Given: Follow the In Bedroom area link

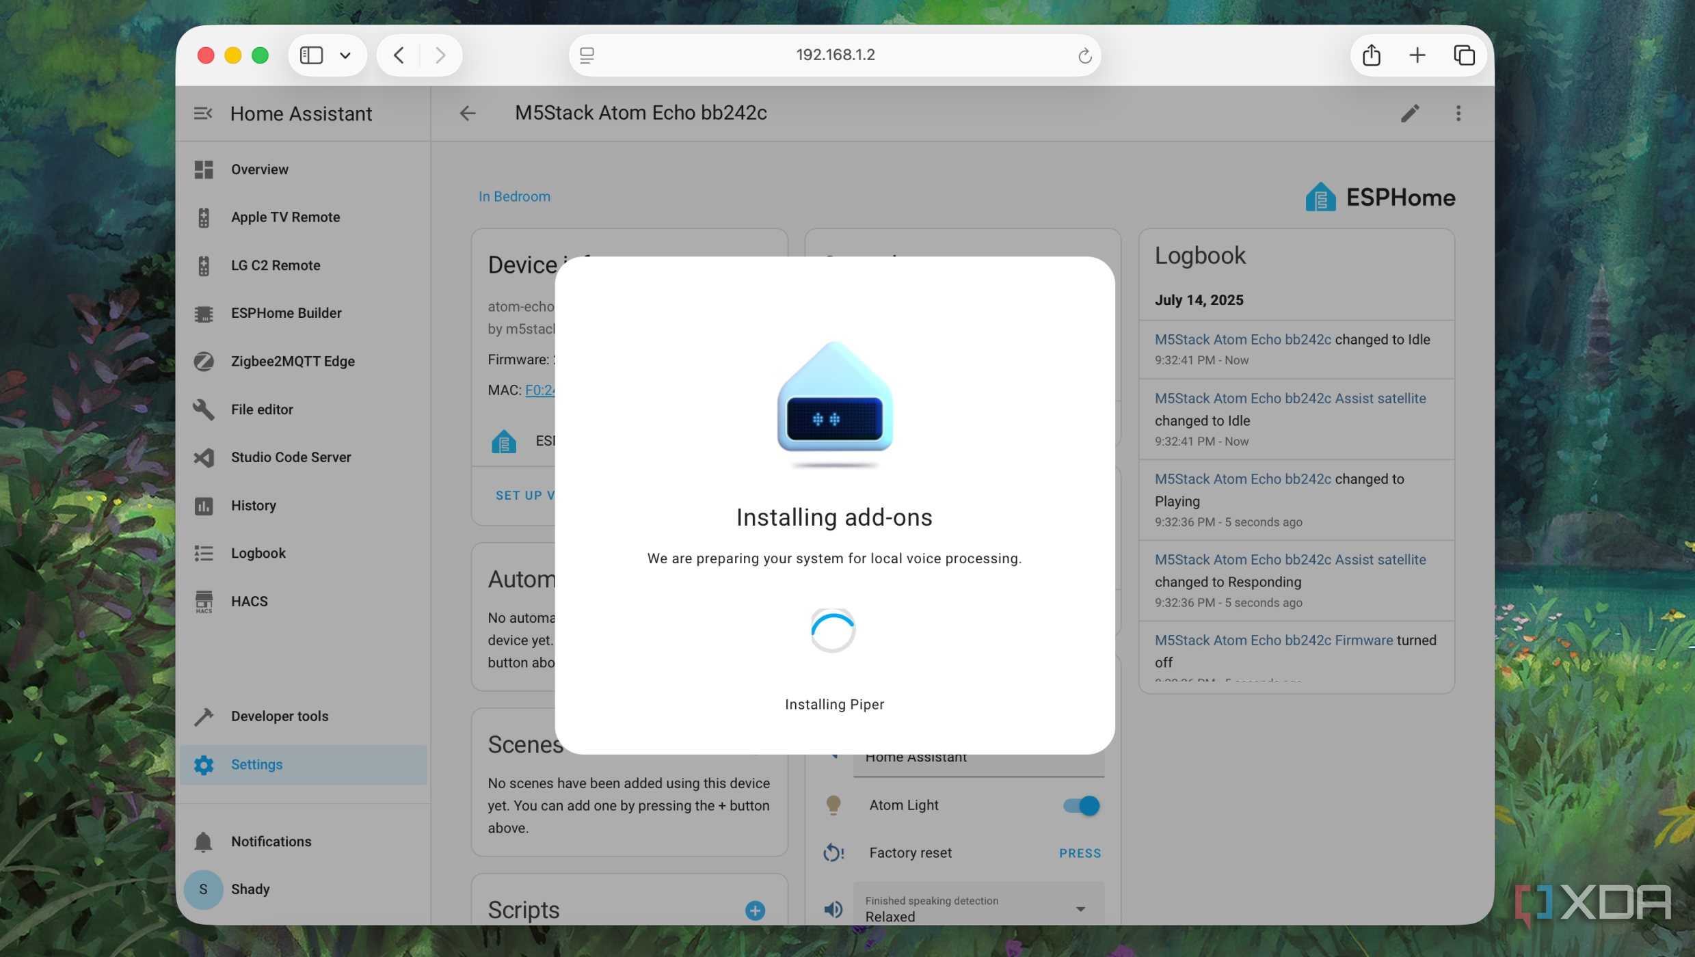Looking at the screenshot, I should (x=514, y=197).
